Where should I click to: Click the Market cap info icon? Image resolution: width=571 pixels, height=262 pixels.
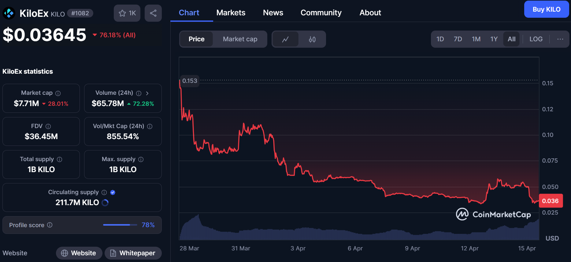[58, 93]
